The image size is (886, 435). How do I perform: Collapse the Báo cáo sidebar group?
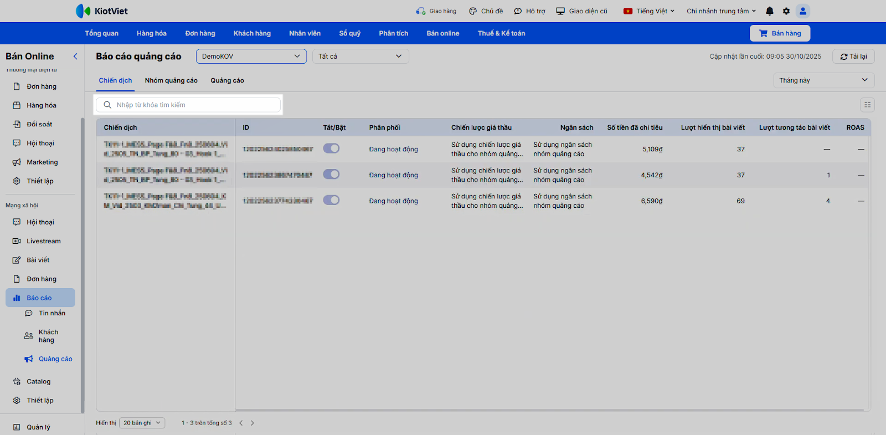[40, 298]
